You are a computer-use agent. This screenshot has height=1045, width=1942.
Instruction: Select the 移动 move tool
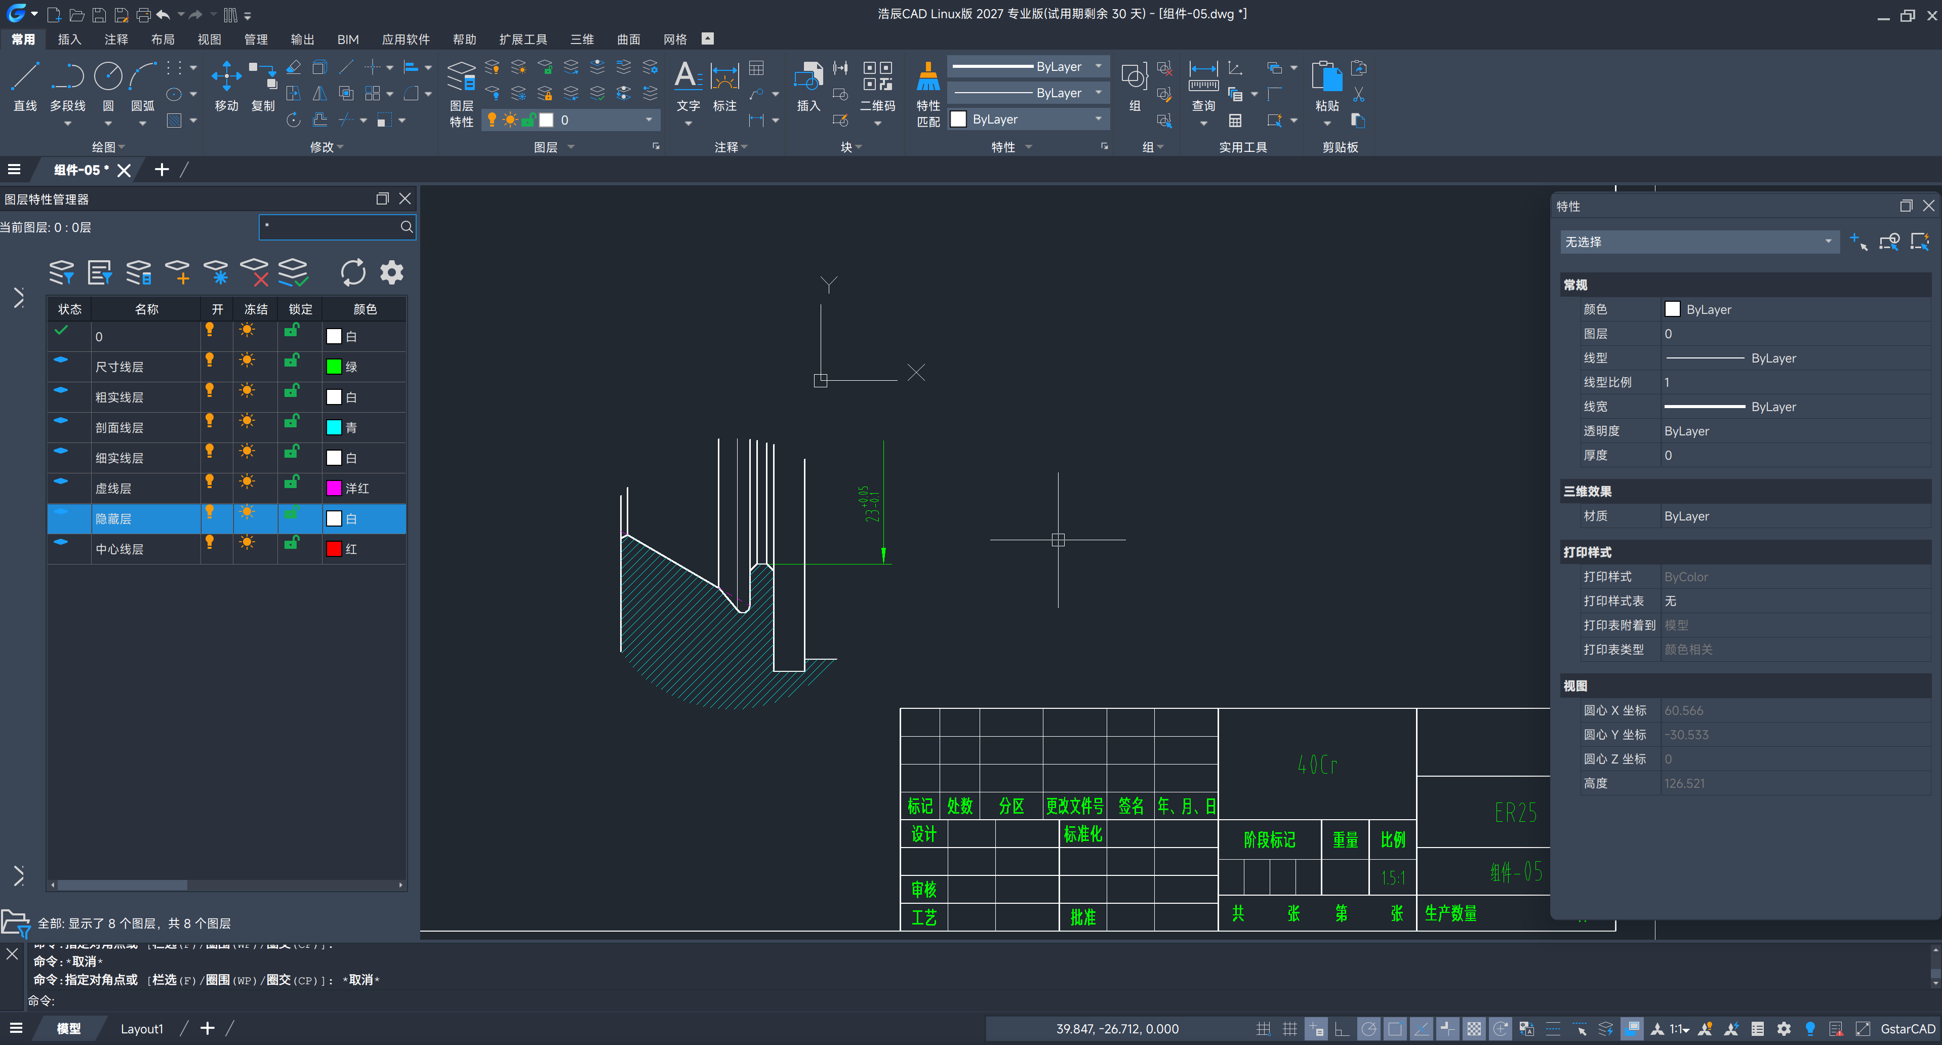(226, 85)
